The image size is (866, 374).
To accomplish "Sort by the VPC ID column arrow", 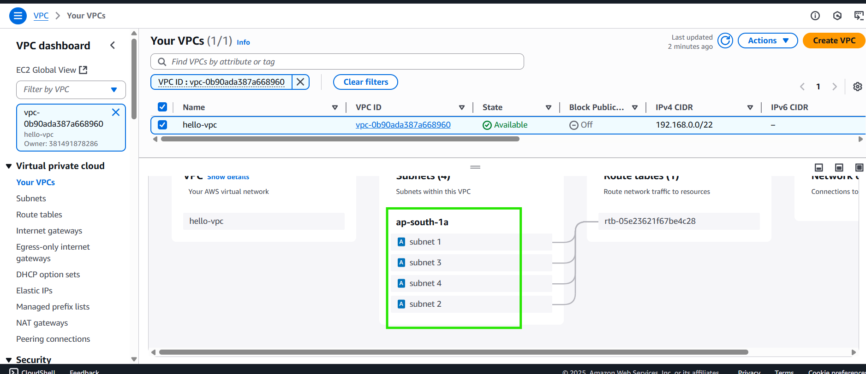I will 462,107.
